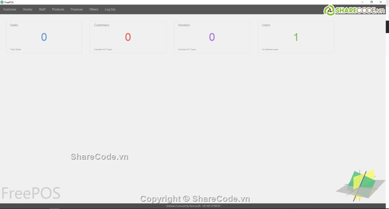Click Log Out in the menu bar

tap(110, 9)
